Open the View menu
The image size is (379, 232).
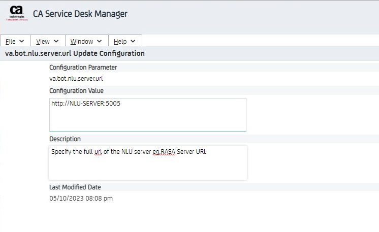(x=43, y=41)
